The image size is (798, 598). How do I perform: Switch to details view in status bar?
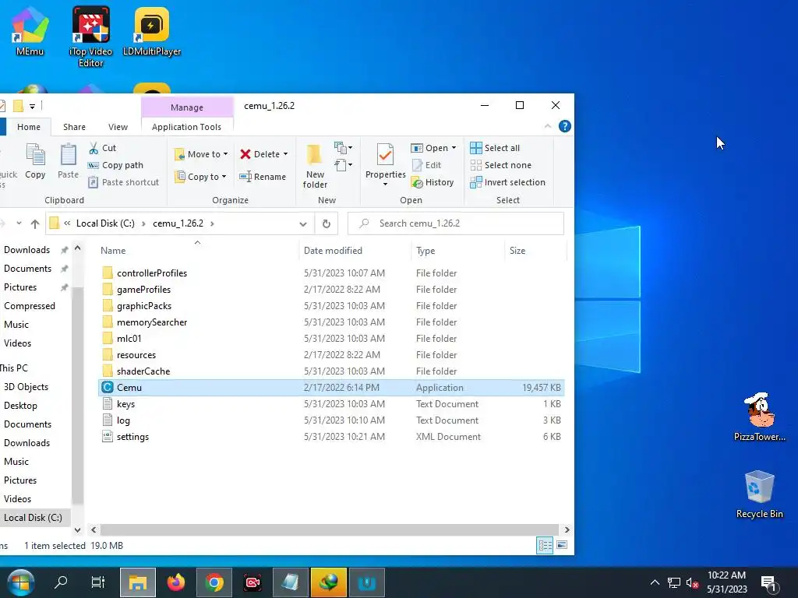545,545
